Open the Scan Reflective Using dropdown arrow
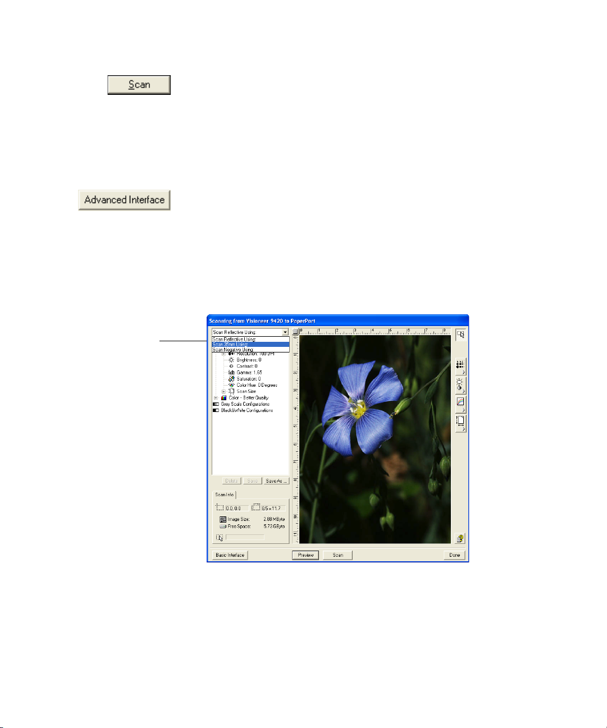Viewport: 607px width, 728px height. (x=285, y=332)
